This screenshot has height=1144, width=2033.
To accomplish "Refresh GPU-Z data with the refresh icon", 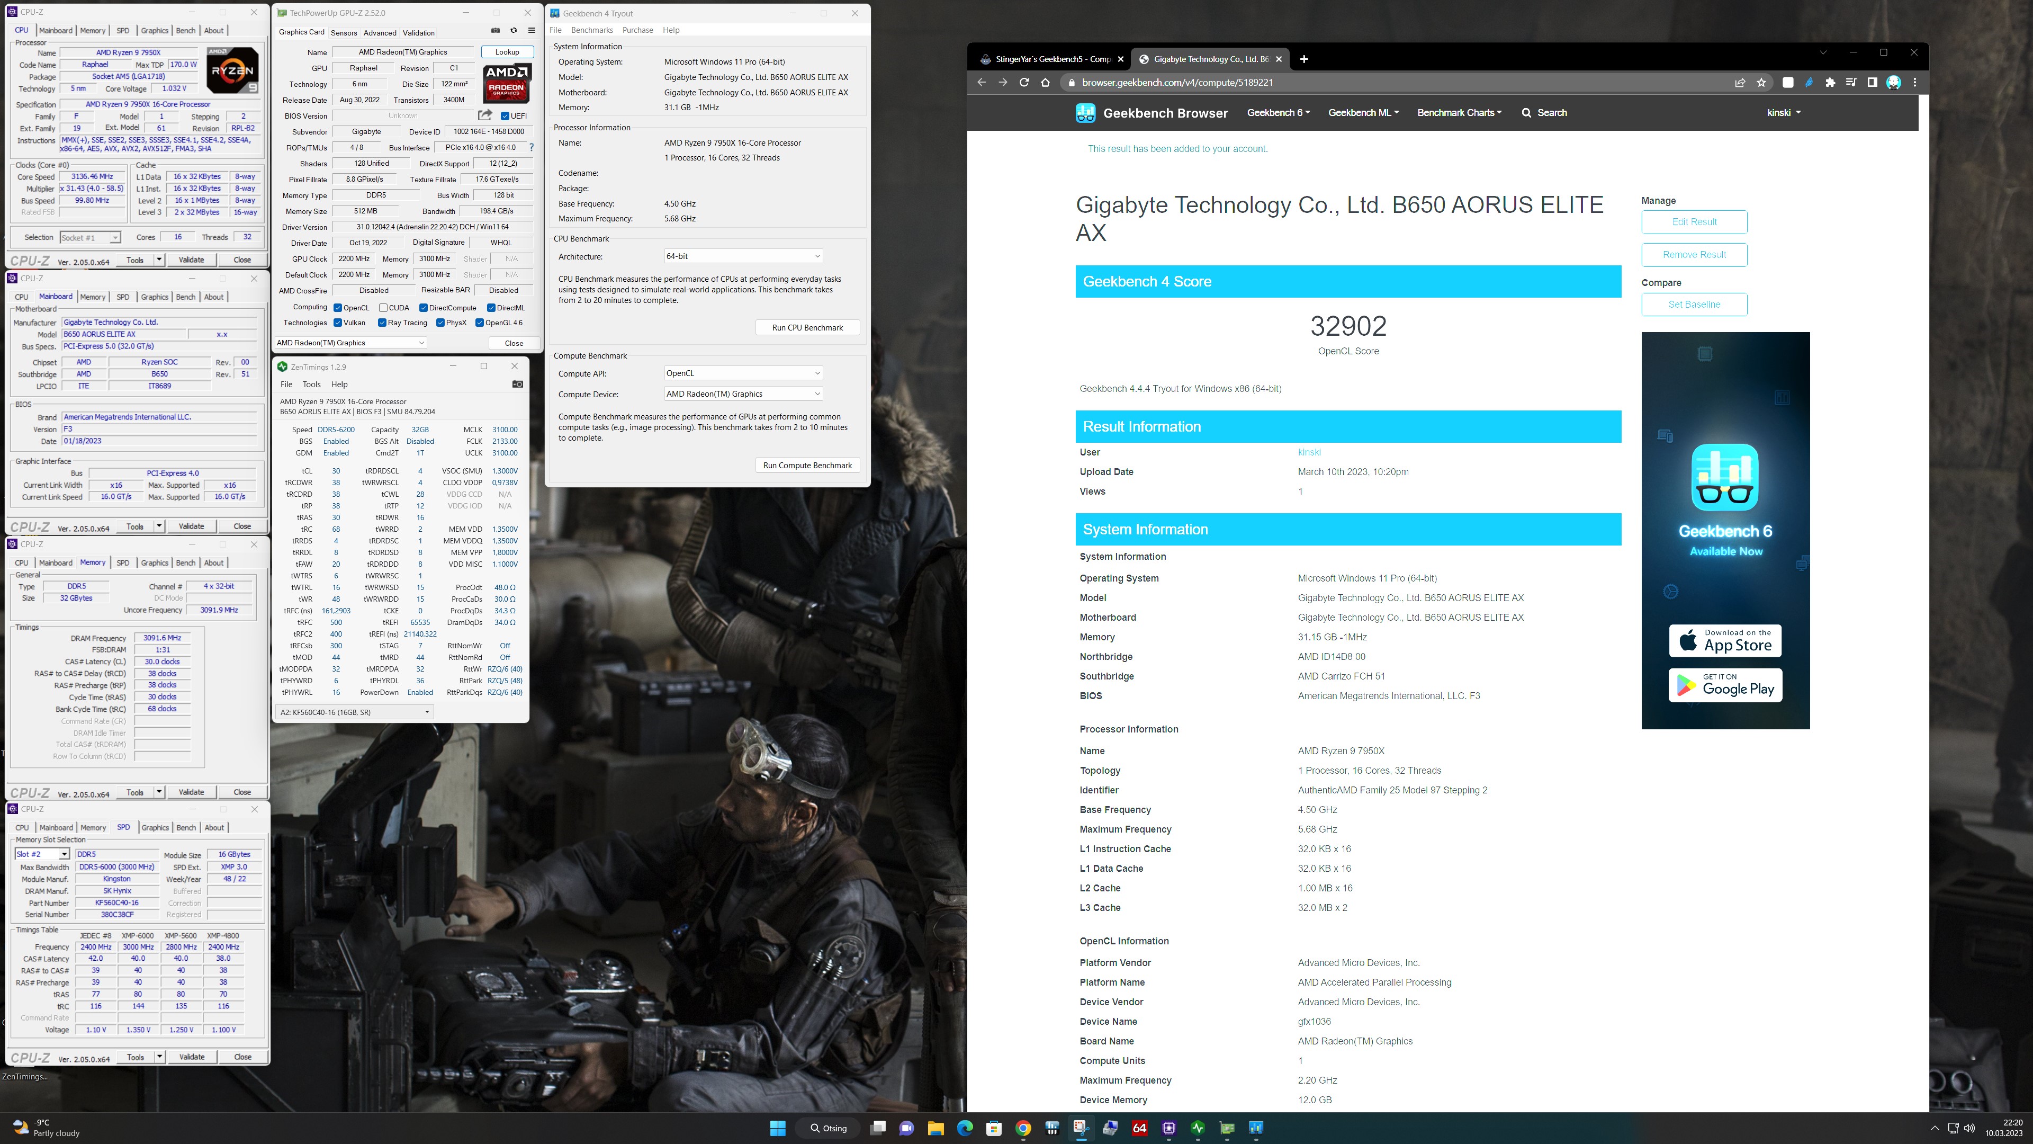I will 514,31.
